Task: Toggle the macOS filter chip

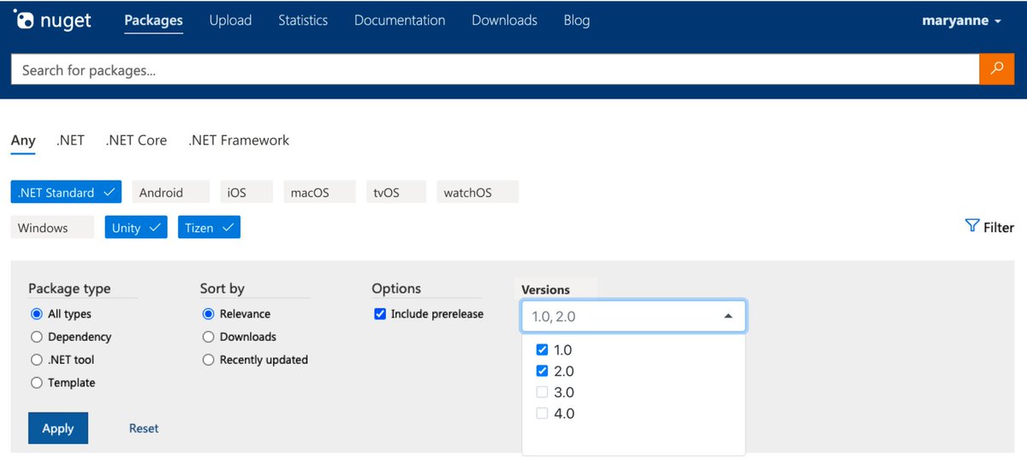Action: 319,193
